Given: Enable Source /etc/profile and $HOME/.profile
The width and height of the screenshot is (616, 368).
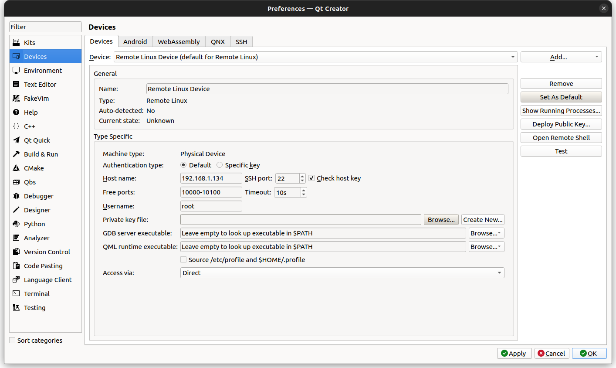Looking at the screenshot, I should tap(183, 259).
